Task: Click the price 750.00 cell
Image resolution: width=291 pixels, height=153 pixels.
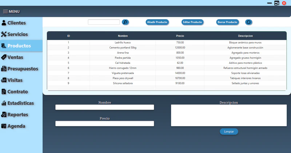Action: (x=180, y=42)
